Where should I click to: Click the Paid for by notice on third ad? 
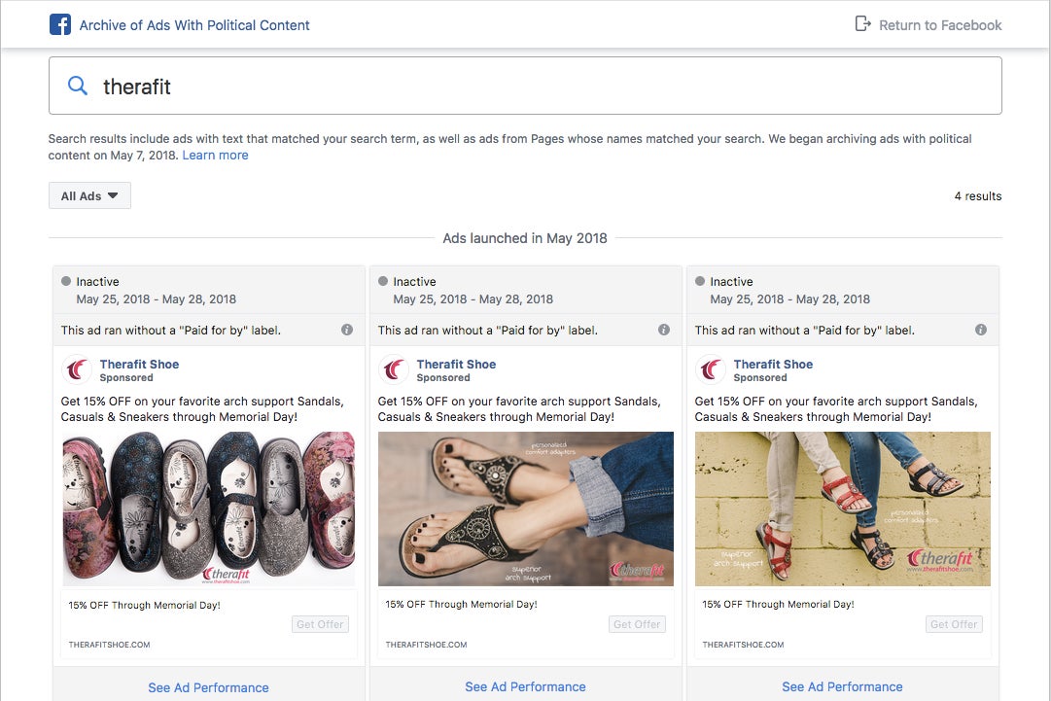point(805,330)
